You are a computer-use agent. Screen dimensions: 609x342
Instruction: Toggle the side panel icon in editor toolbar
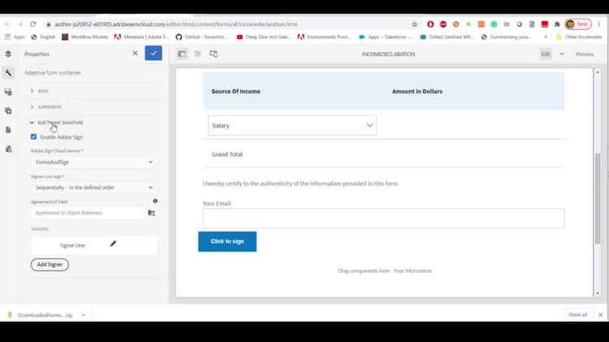point(182,54)
